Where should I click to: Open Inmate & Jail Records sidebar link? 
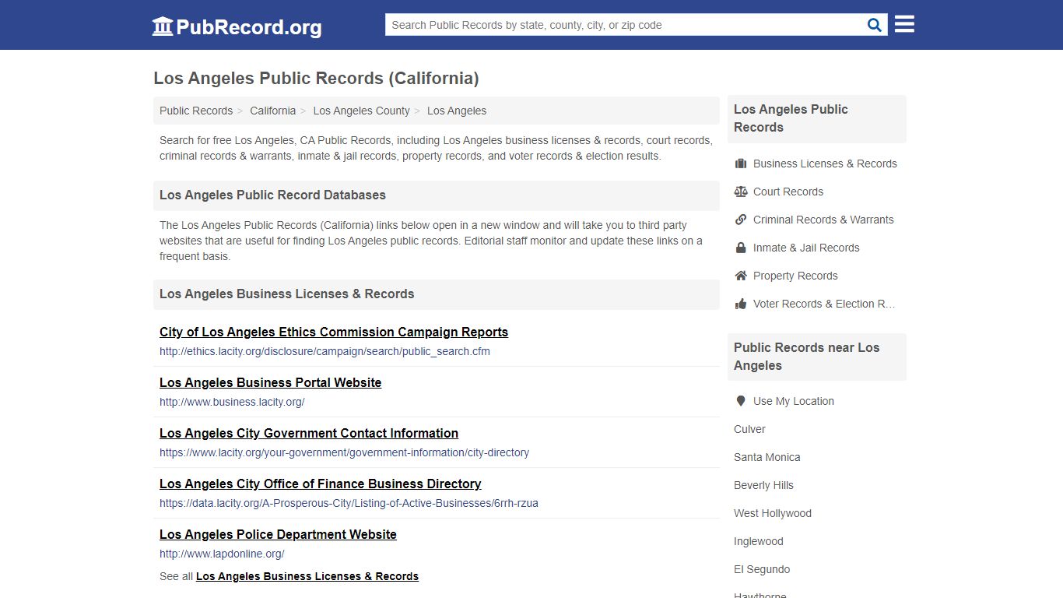pyautogui.click(x=806, y=248)
